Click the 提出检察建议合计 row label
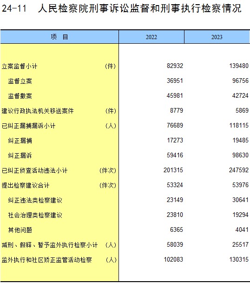Image resolution: width=250 pixels, height=297 pixels. tap(26, 185)
